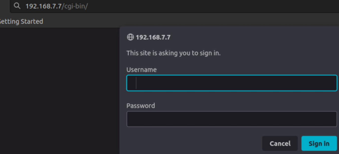The image size is (339, 154).
Task: Click the 192.168.7.7 host in address bar
Action: (x=43, y=6)
